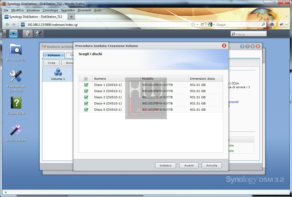The image size is (292, 197).
Task: Launch the Avvio veloce wizard icon
Action: 16,130
